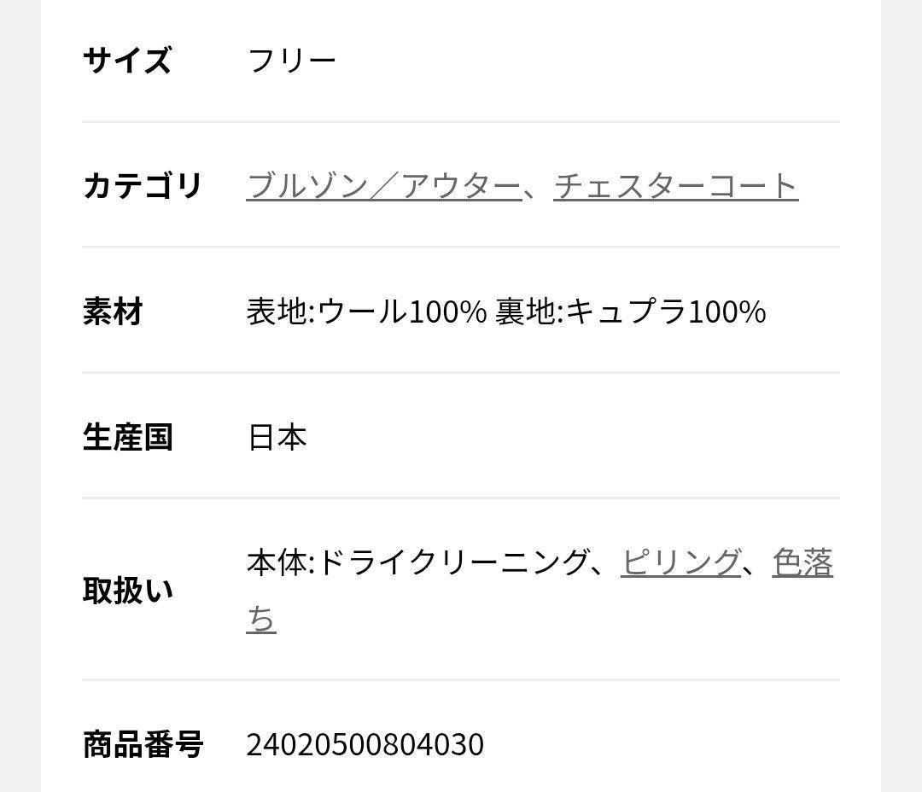Click the 生産国 row label
The width and height of the screenshot is (922, 792).
click(x=126, y=437)
